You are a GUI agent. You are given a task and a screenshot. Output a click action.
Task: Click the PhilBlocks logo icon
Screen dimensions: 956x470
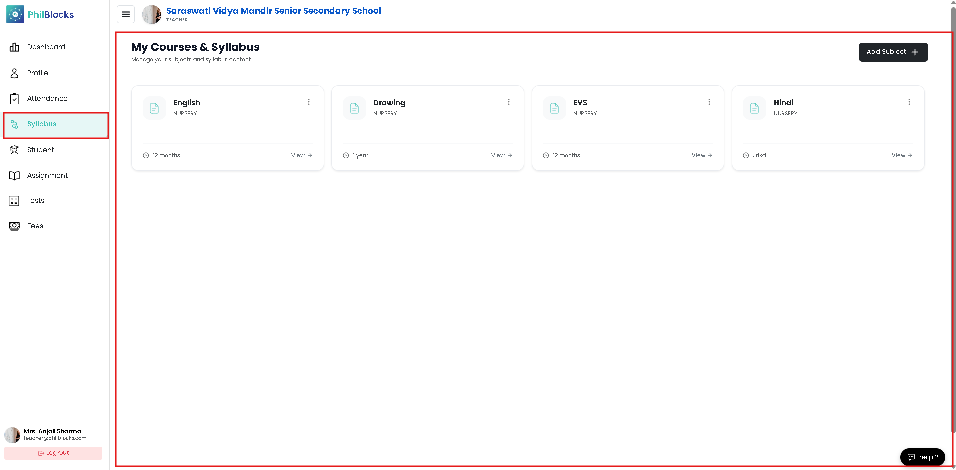pyautogui.click(x=15, y=15)
